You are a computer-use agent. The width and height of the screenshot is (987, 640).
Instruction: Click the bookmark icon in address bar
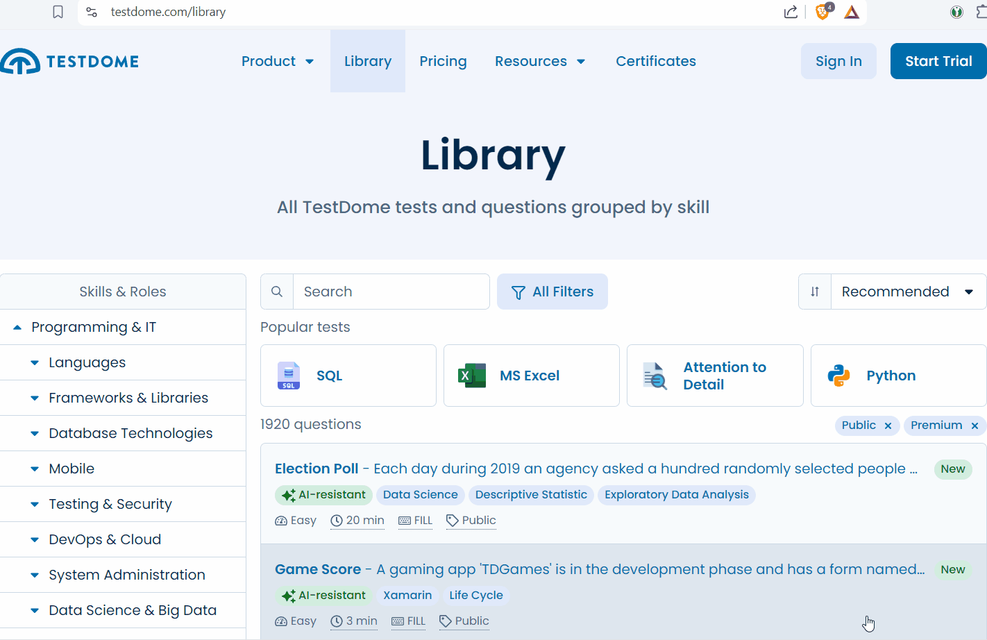click(x=58, y=12)
